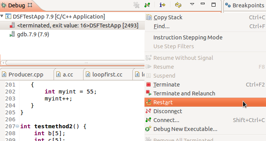Click line number 207 in editor

(x=10, y=126)
